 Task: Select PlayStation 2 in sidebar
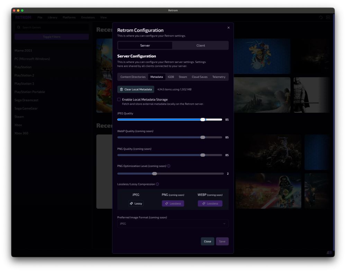coord(24,75)
